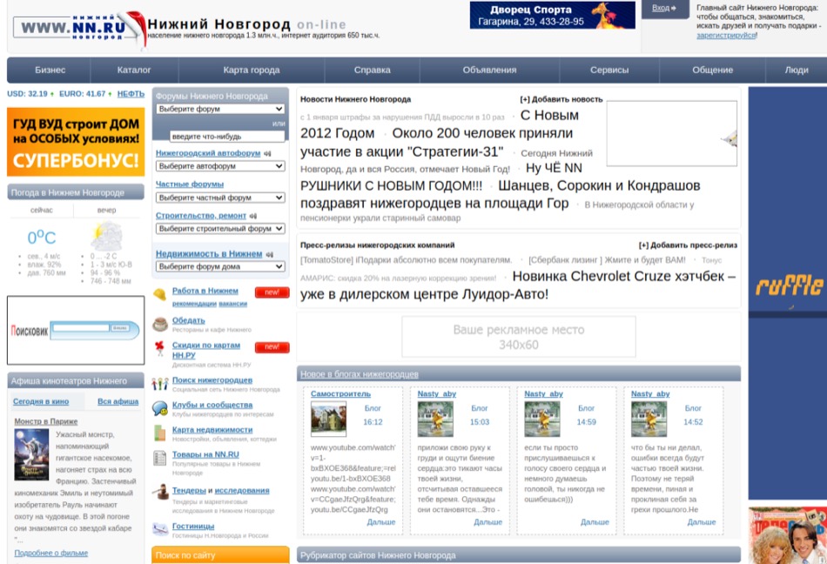Click the Подробнее о фильме link

51,553
